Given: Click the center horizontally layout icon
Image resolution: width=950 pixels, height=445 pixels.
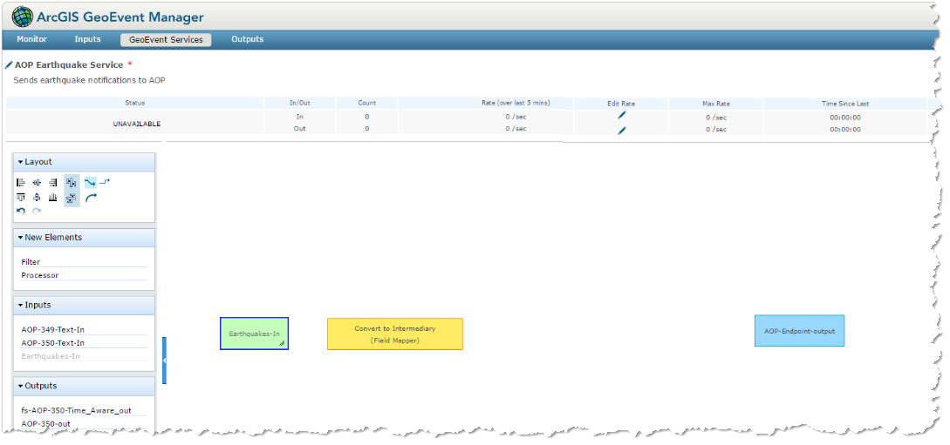Looking at the screenshot, I should [x=37, y=183].
